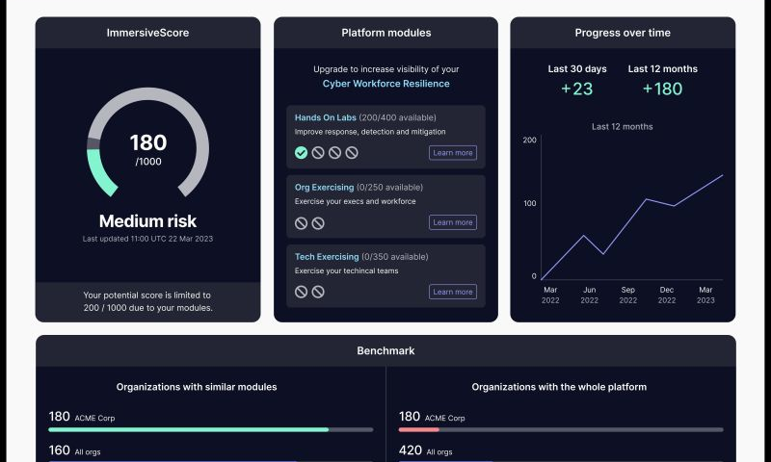The width and height of the screenshot is (771, 462).
Task: Open the Org Exercising module title
Action: click(324, 187)
